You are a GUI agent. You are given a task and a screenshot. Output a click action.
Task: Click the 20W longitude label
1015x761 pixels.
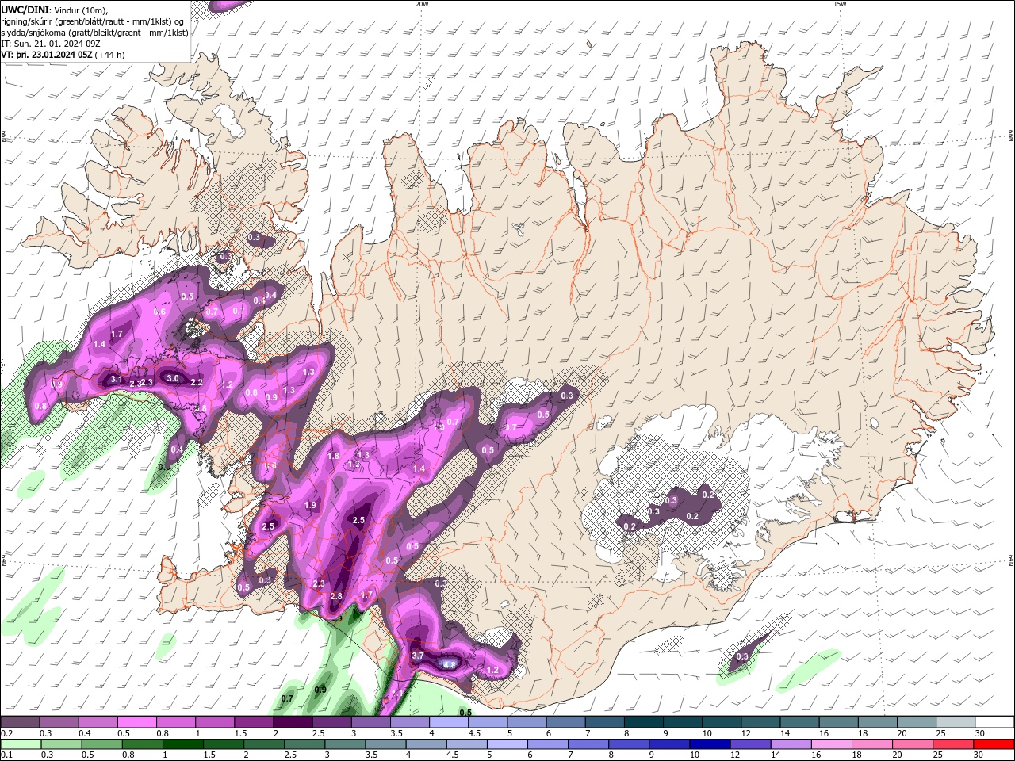[422, 4]
